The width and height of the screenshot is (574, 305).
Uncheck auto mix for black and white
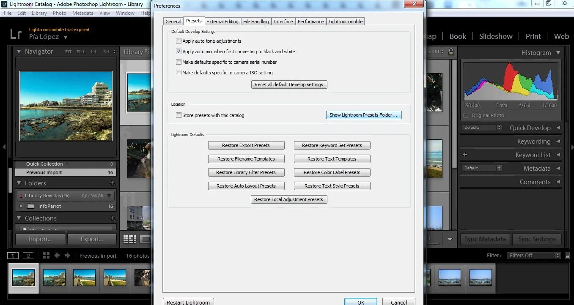click(179, 52)
